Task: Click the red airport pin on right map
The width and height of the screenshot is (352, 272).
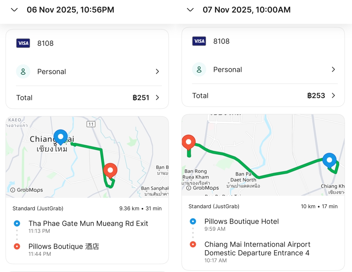Action: pyautogui.click(x=189, y=142)
